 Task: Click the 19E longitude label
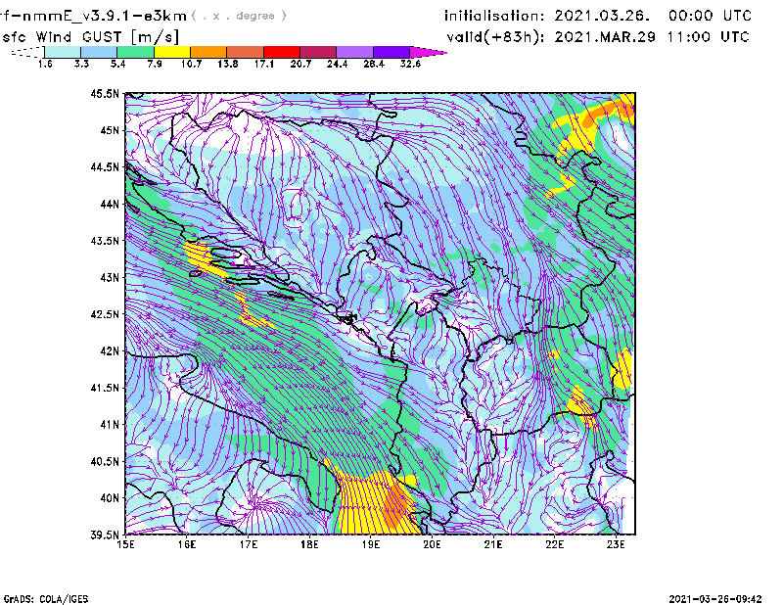371,544
